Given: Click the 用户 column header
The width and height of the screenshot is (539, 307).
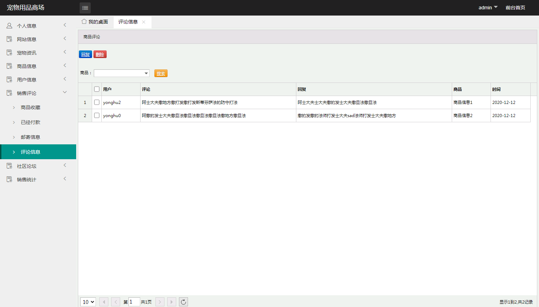Looking at the screenshot, I should [121, 89].
